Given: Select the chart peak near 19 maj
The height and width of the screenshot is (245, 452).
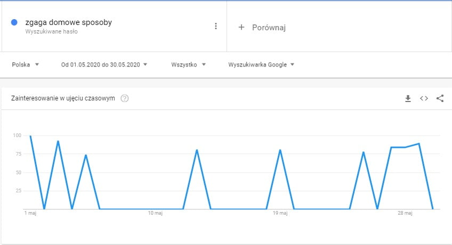Looking at the screenshot, I should (280, 150).
